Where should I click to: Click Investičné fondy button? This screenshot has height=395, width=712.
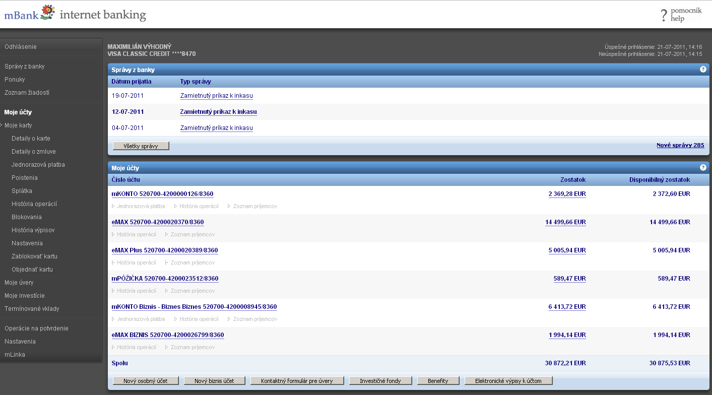380,381
